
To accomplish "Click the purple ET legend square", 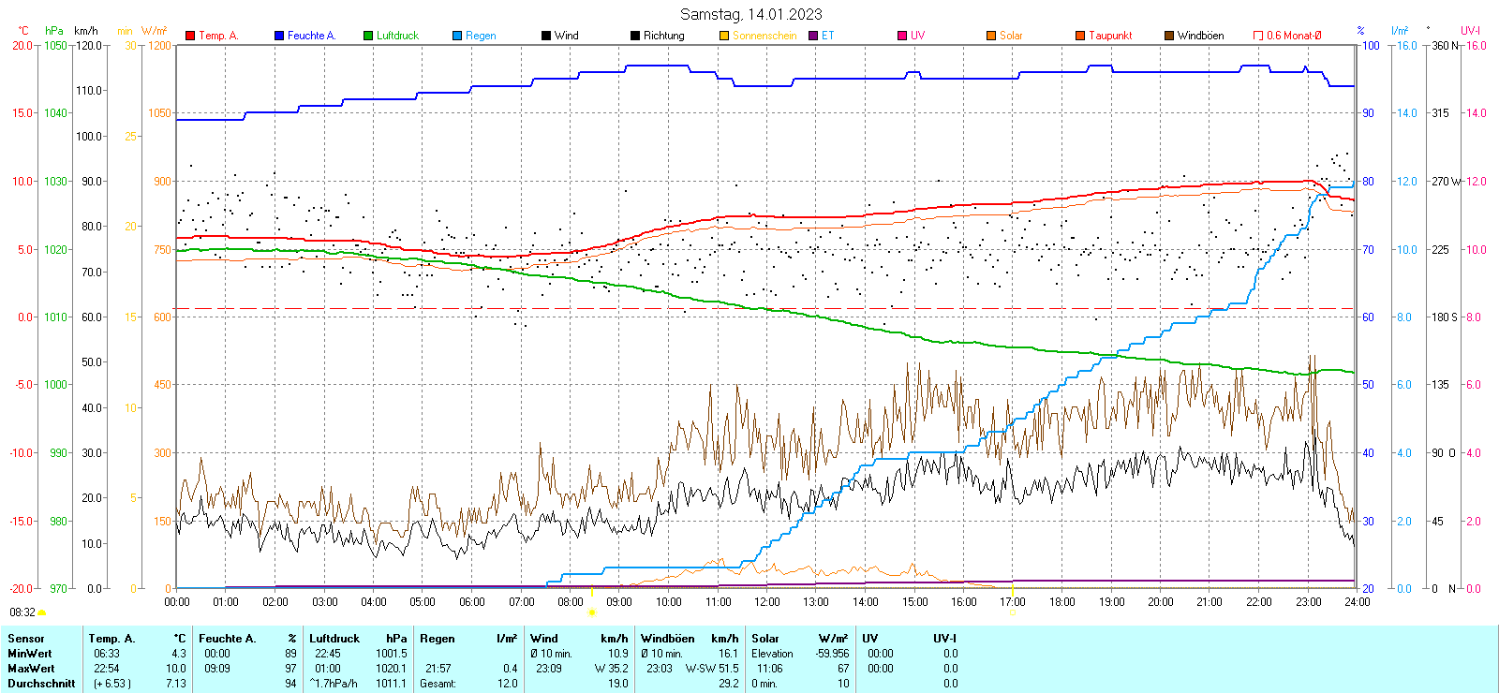I will [813, 36].
